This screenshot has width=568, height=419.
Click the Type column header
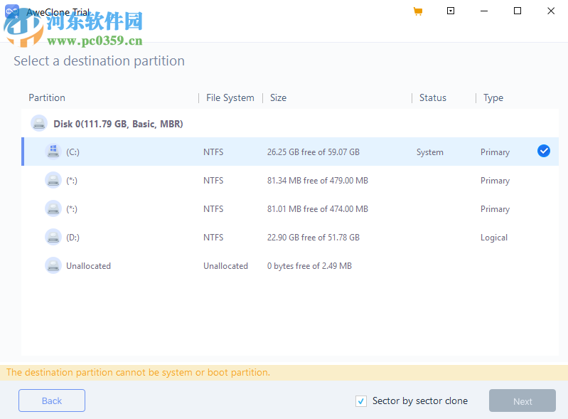click(493, 97)
